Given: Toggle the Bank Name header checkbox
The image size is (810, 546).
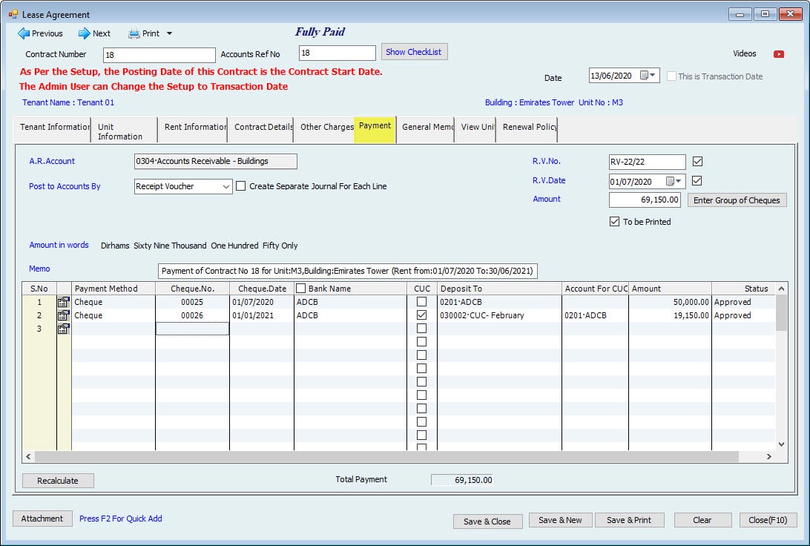Looking at the screenshot, I should (x=300, y=289).
